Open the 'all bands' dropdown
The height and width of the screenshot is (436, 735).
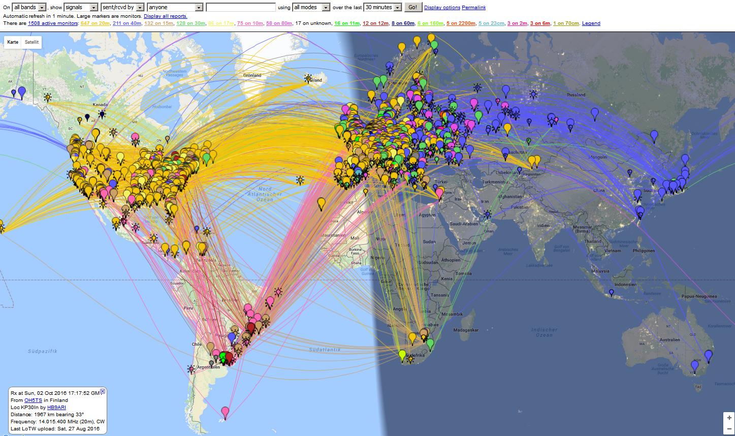29,8
